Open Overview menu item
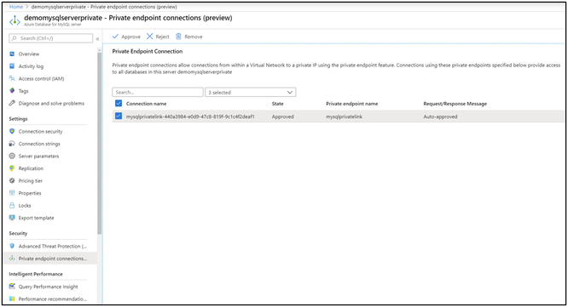 29,54
